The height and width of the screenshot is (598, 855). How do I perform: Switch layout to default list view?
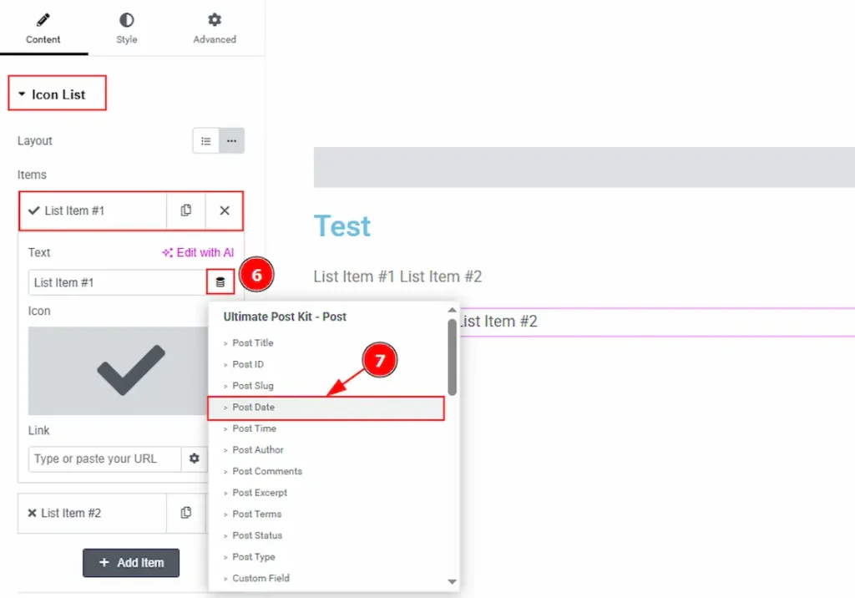click(x=206, y=141)
